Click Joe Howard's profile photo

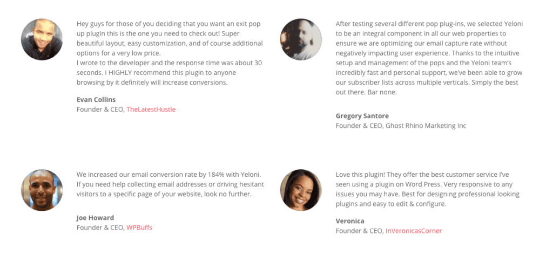[42, 190]
